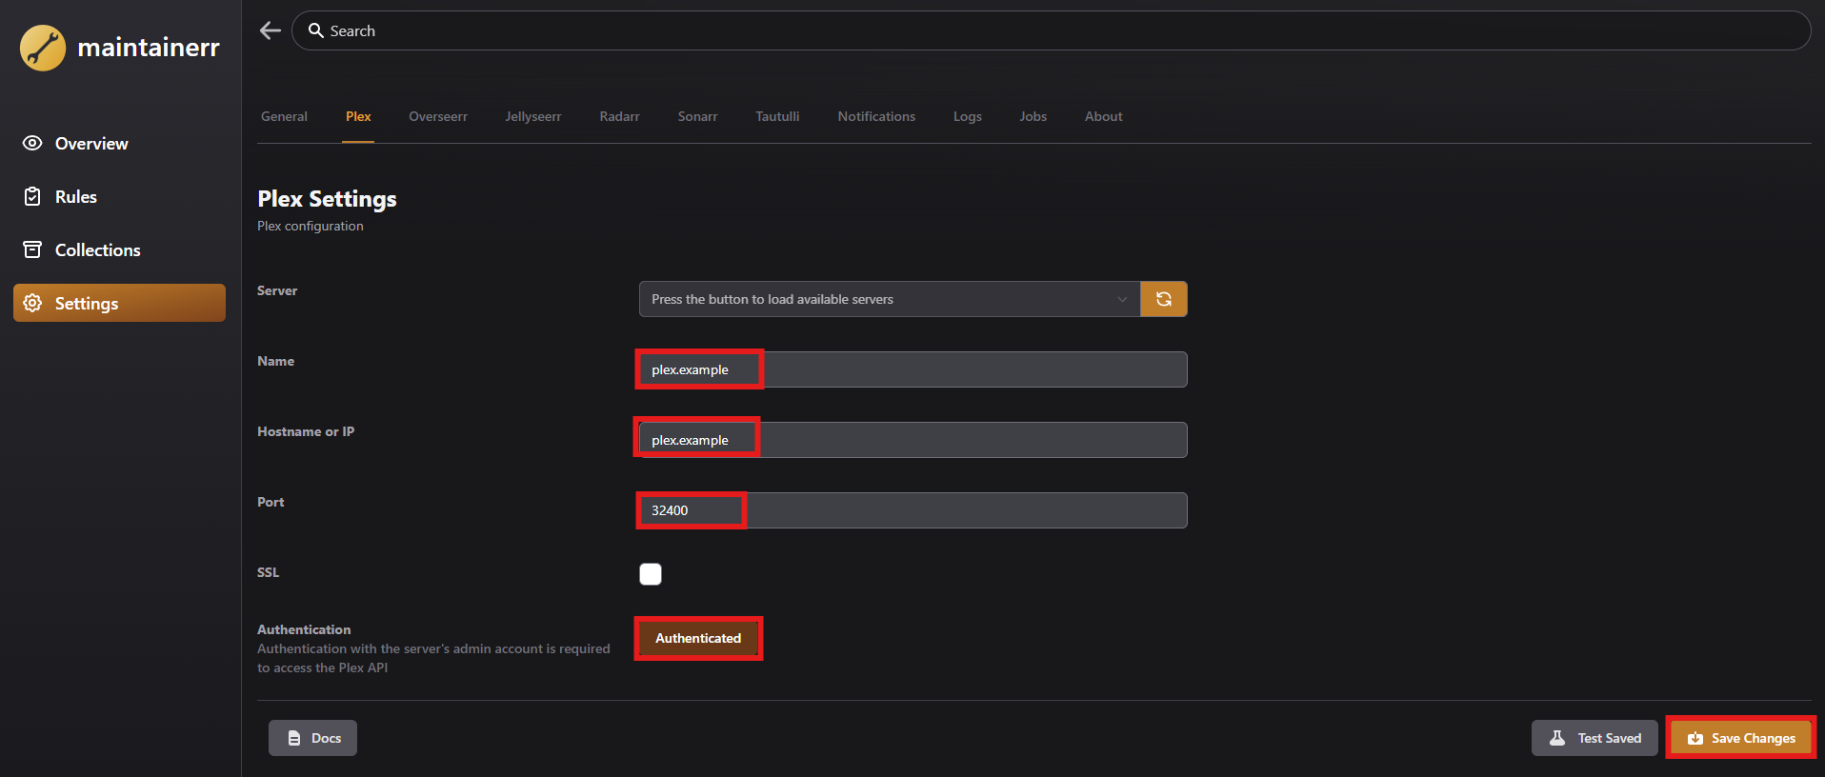The height and width of the screenshot is (777, 1825).
Task: Click the Overview eye icon
Action: (x=32, y=143)
